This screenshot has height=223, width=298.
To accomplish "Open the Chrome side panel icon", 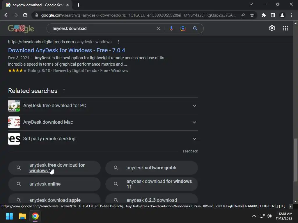I will 273,15.
